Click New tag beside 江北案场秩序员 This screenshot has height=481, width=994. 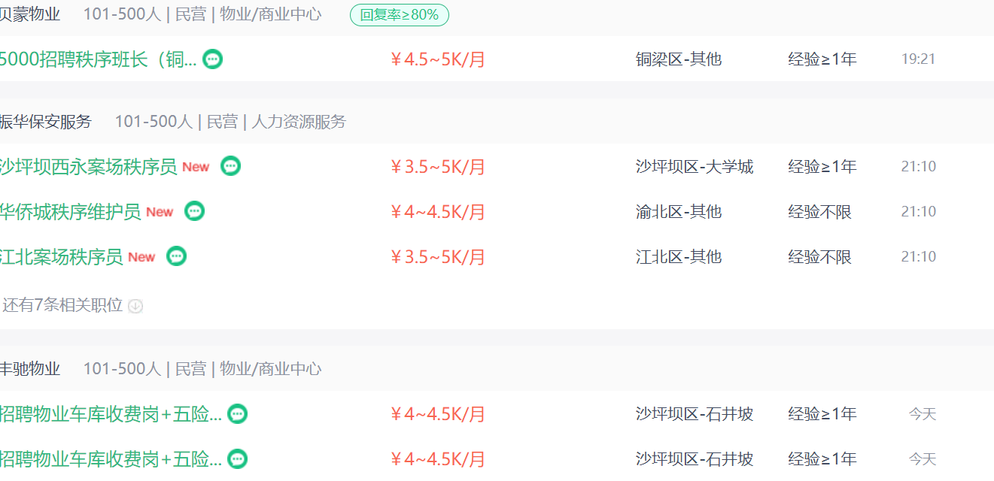tap(141, 257)
